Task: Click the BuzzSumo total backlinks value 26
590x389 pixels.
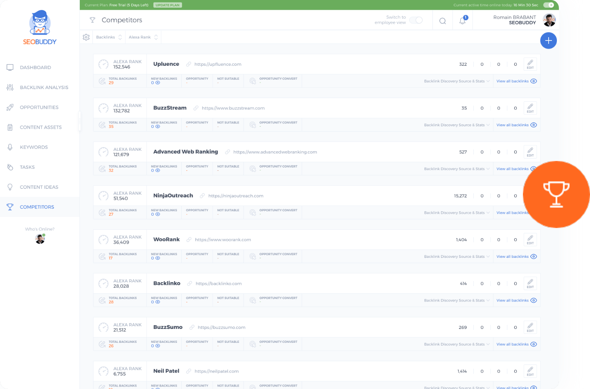Action: point(111,346)
